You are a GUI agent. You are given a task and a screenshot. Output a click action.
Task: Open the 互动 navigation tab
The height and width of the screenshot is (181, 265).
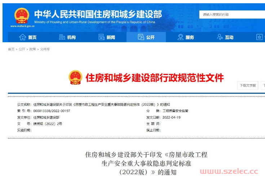[x=225, y=37]
